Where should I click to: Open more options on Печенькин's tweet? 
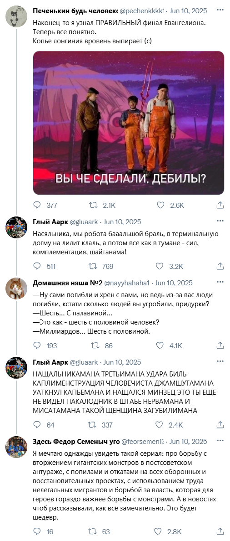point(220,10)
